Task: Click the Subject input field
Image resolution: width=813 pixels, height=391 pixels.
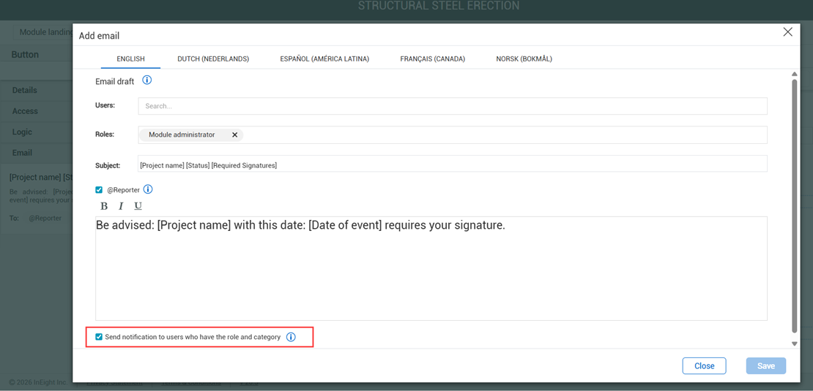Action: [452, 165]
